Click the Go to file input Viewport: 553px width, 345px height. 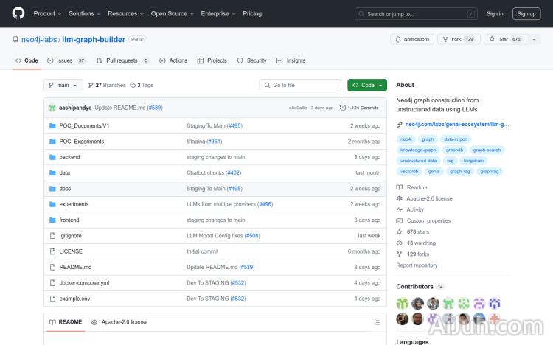pos(301,86)
